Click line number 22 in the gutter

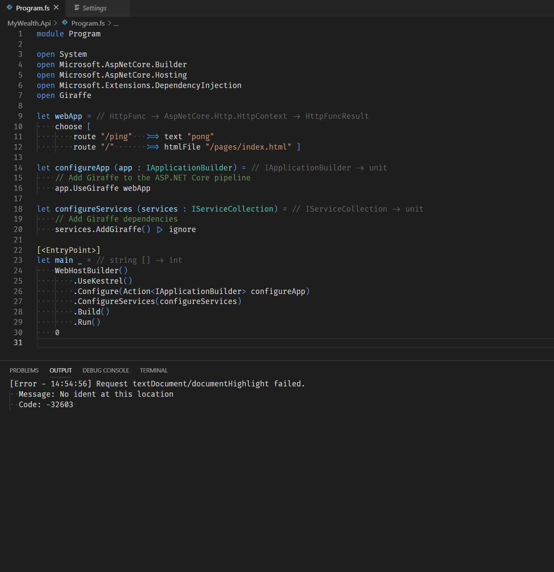[x=18, y=250]
